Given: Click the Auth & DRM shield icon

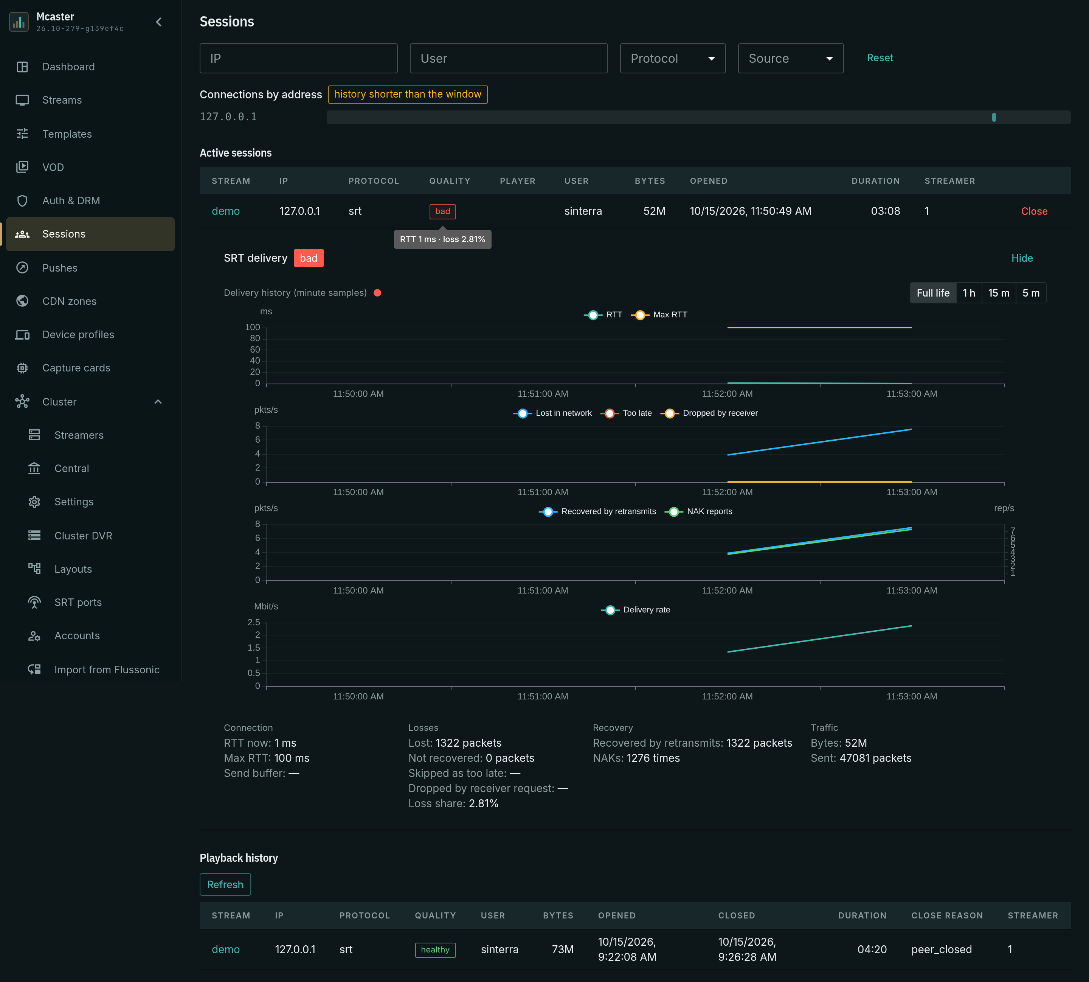Looking at the screenshot, I should coord(22,201).
